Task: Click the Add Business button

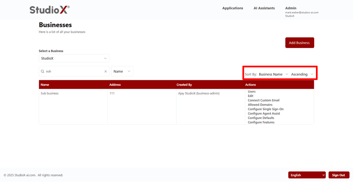Action: [x=299, y=43]
